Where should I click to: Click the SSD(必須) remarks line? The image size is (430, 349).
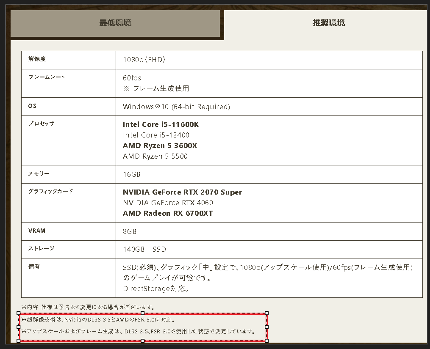[x=268, y=267]
